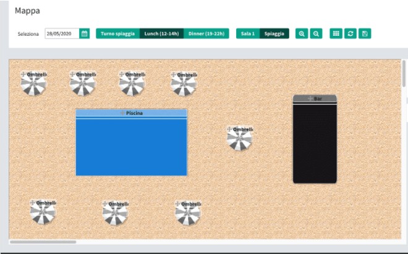Select the blue Piscina pool area
The image size is (408, 254).
pyautogui.click(x=131, y=147)
